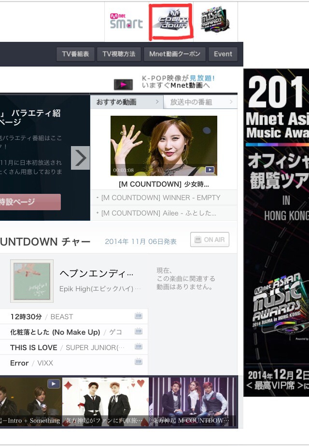The width and height of the screenshot is (309, 446).
Task: Open the 東方神起がファンに汽車旅 thumbnail
Action: (105, 402)
